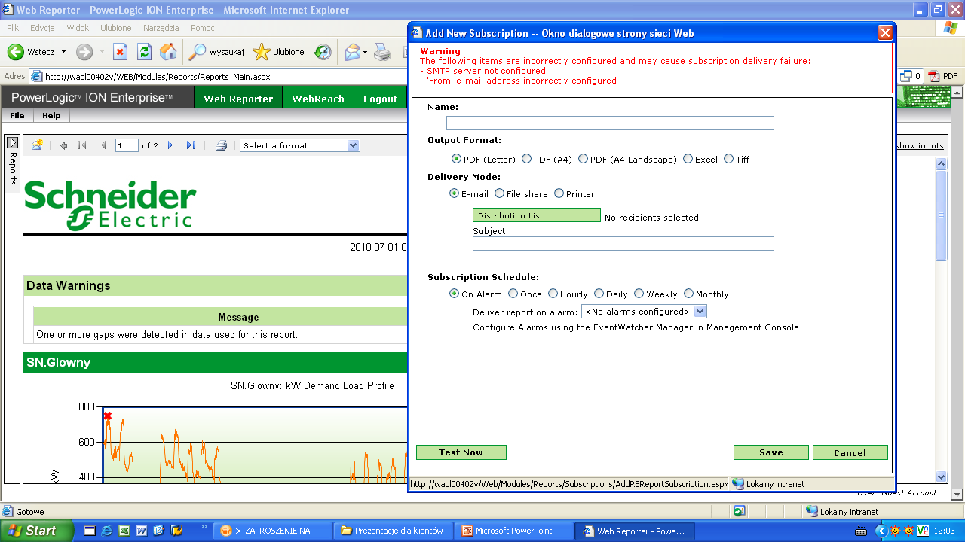Go to the first report page

pos(82,145)
